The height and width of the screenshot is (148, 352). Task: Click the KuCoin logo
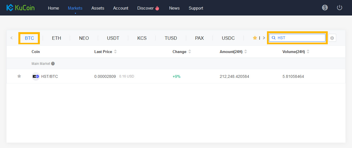pyautogui.click(x=20, y=8)
